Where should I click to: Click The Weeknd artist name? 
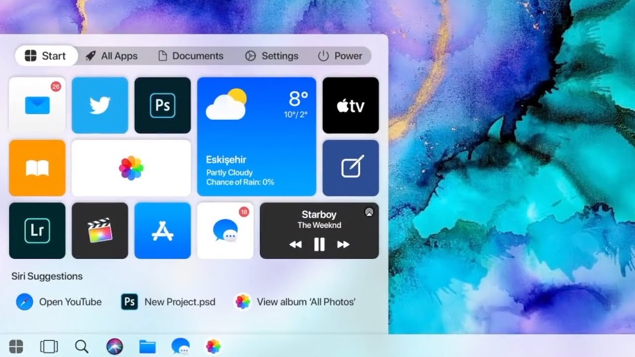tap(319, 225)
